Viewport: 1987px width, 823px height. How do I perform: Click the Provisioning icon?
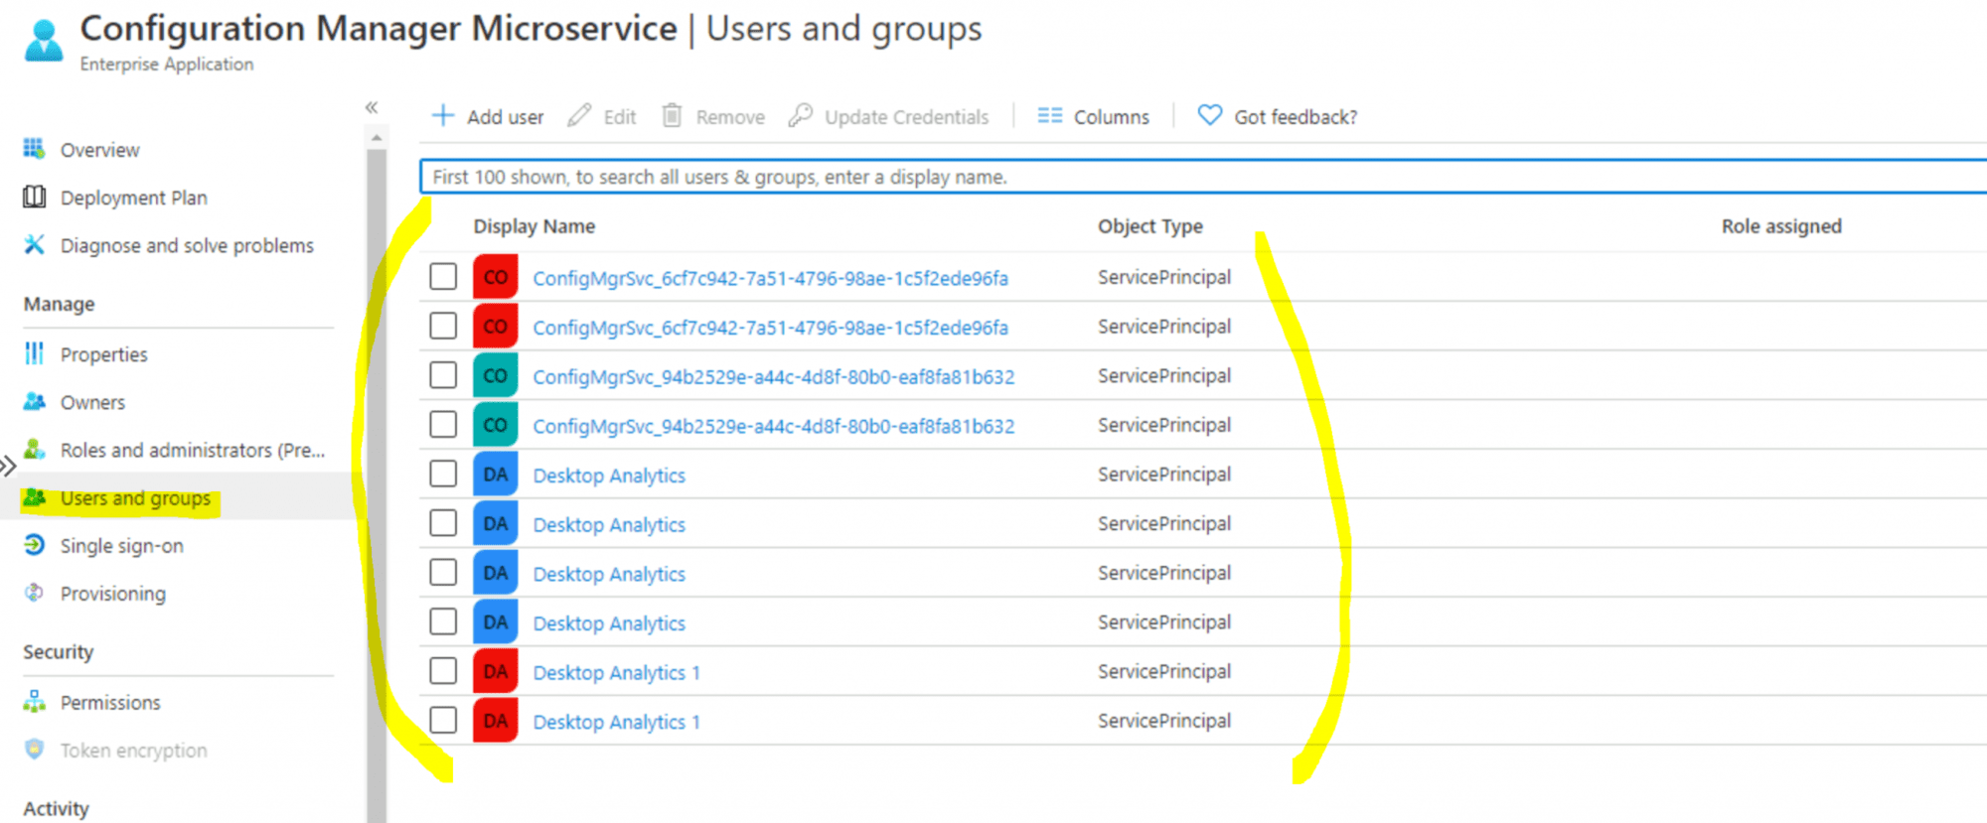tap(34, 593)
